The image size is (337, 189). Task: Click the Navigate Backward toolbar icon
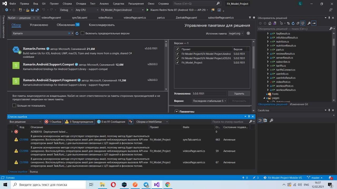[6, 10]
